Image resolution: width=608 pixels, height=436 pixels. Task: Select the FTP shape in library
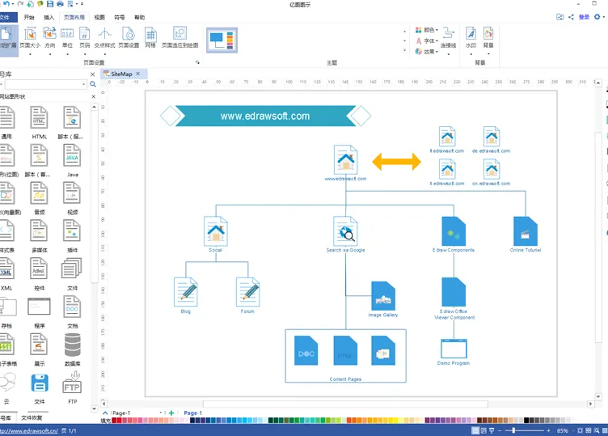[x=72, y=387]
